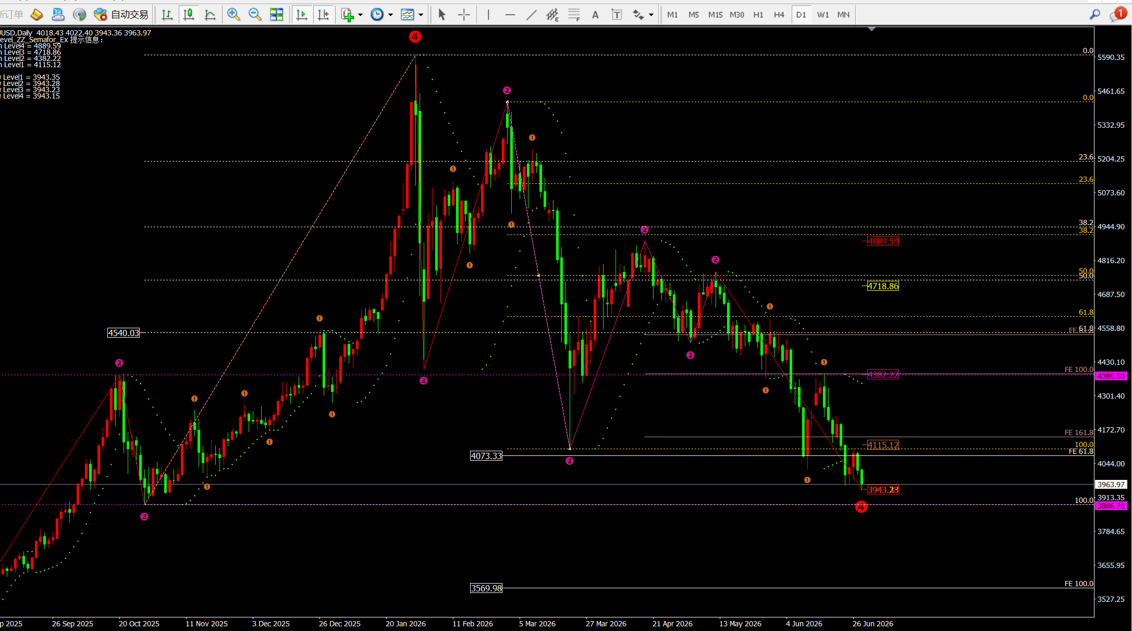Switch to bar chart display
The image size is (1132, 631).
click(x=167, y=15)
